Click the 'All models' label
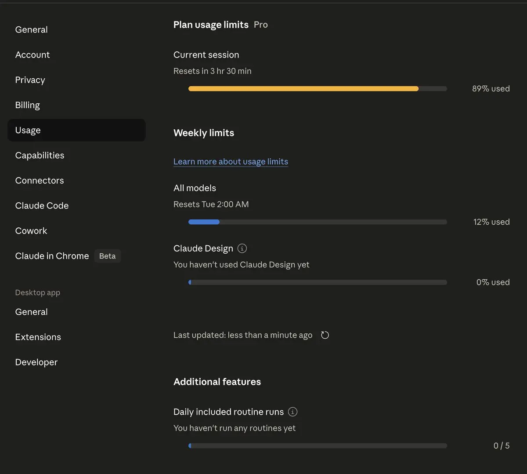This screenshot has width=527, height=474. click(195, 188)
